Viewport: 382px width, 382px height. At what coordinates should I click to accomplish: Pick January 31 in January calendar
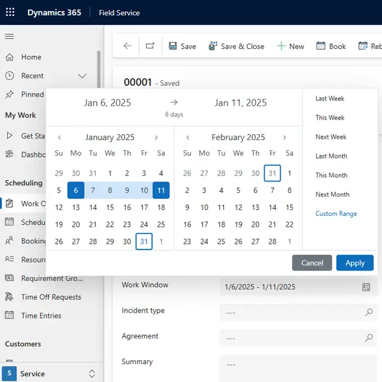click(x=144, y=241)
